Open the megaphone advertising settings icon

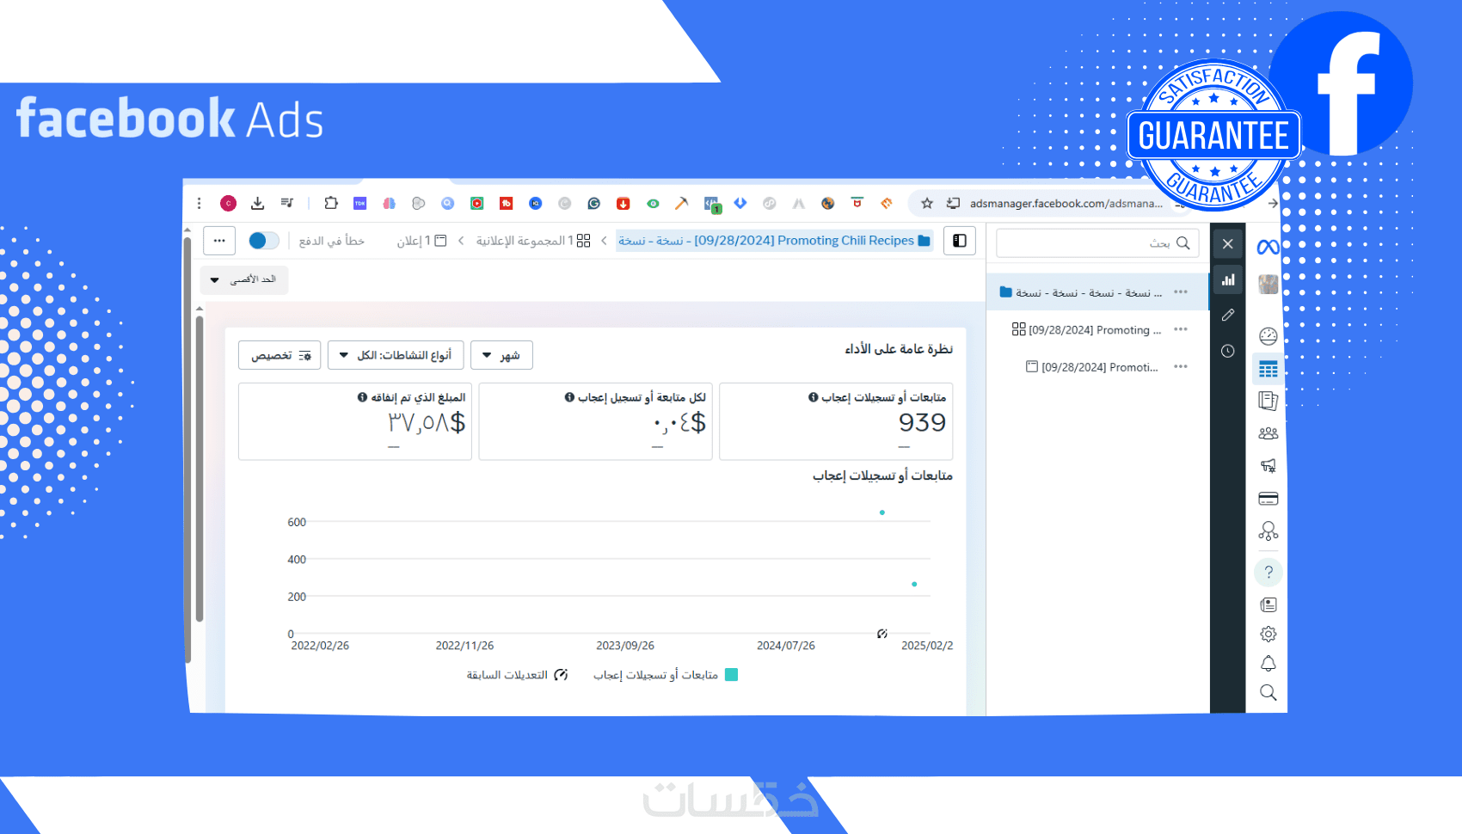[x=1268, y=466]
